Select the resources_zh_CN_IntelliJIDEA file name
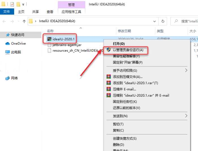 tap(78, 50)
